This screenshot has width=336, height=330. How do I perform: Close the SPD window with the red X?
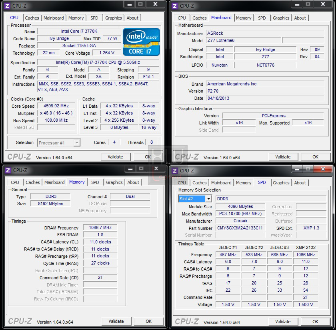(x=323, y=169)
